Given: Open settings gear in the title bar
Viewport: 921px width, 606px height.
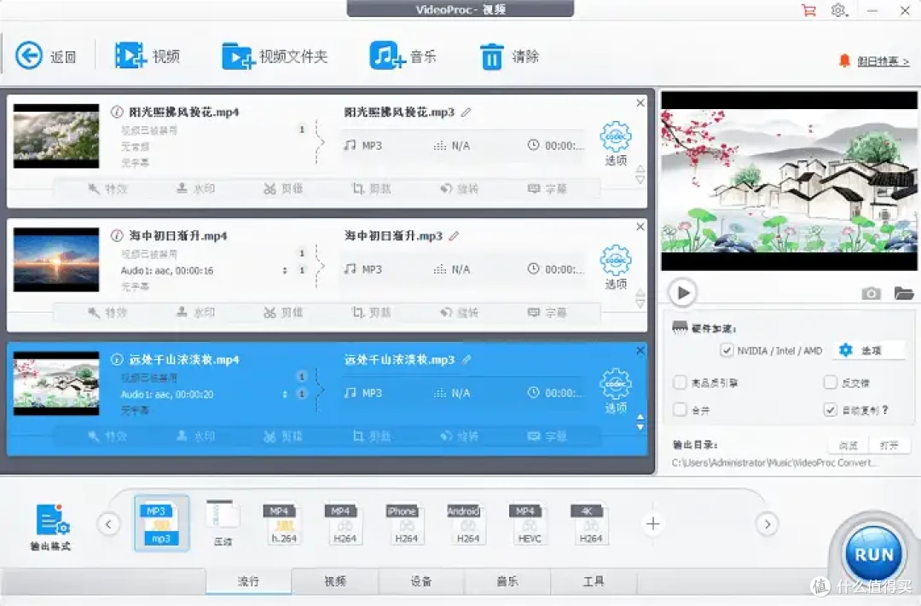Looking at the screenshot, I should [x=839, y=10].
